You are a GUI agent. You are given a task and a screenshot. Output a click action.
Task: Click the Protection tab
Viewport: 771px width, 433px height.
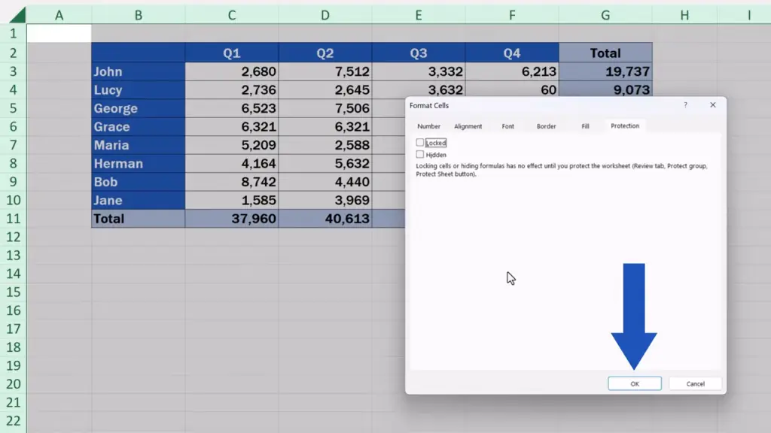tap(625, 126)
